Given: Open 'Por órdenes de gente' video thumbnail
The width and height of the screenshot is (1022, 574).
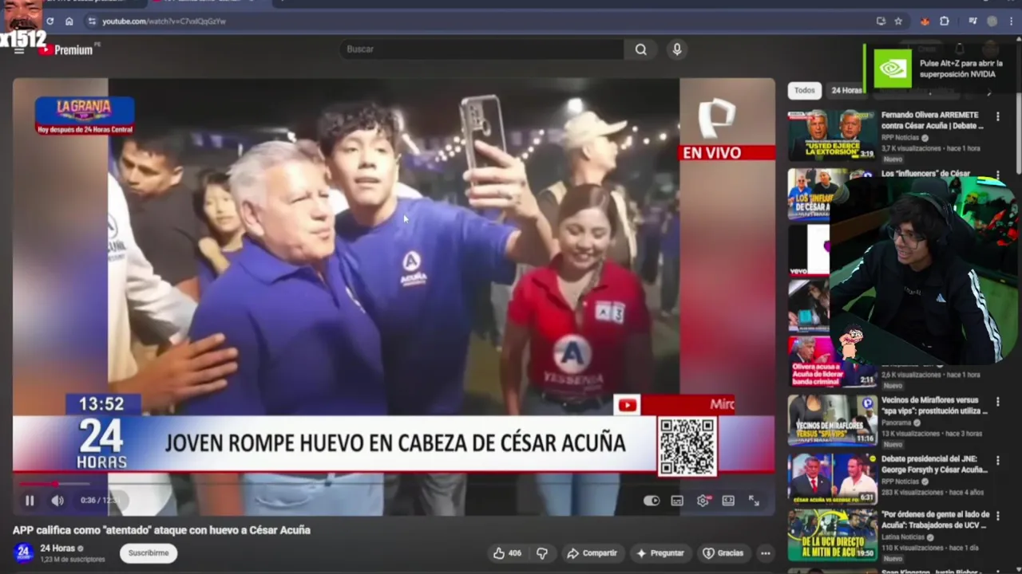Looking at the screenshot, I should pos(832,536).
